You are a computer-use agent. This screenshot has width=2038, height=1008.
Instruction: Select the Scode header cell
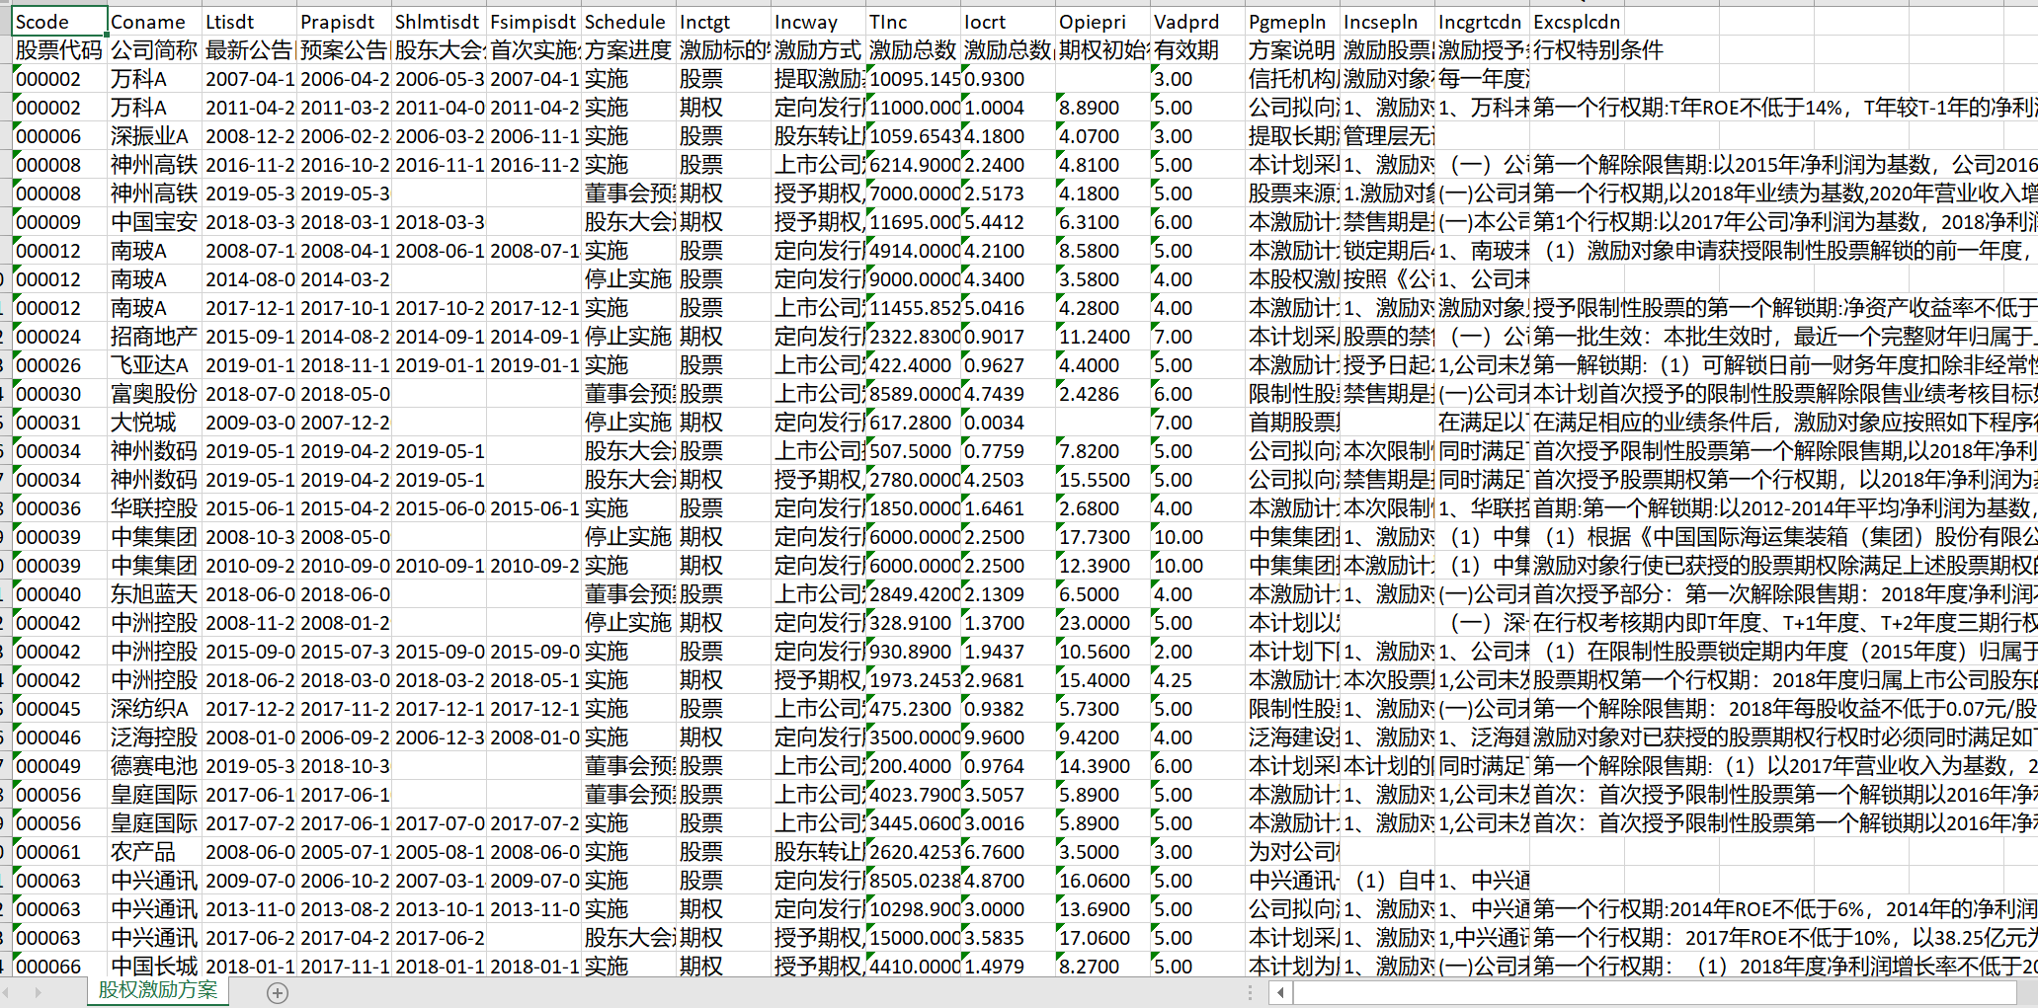tap(59, 22)
